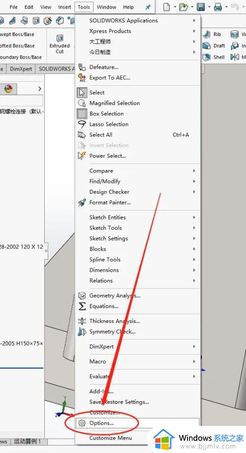
Task: Choose Lasso Selection
Action: click(x=138, y=124)
